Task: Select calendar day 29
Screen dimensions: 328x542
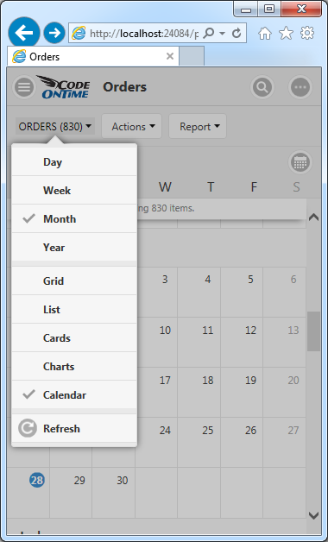Action: (71, 493)
